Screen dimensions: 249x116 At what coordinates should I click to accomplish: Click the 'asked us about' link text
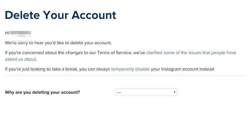pos(20,59)
